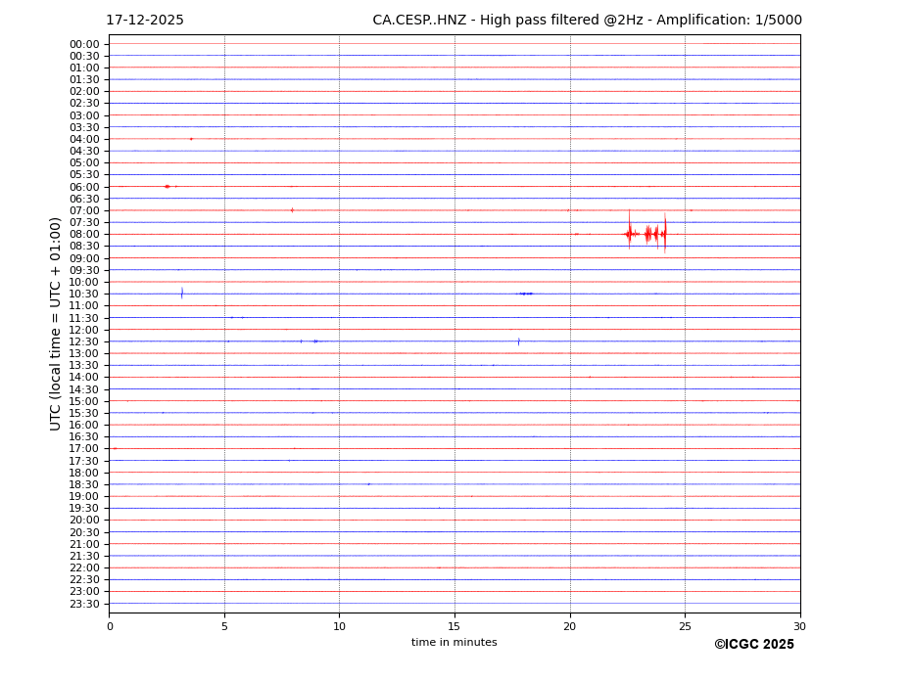Click the 'time in minutes' axis label

click(454, 643)
